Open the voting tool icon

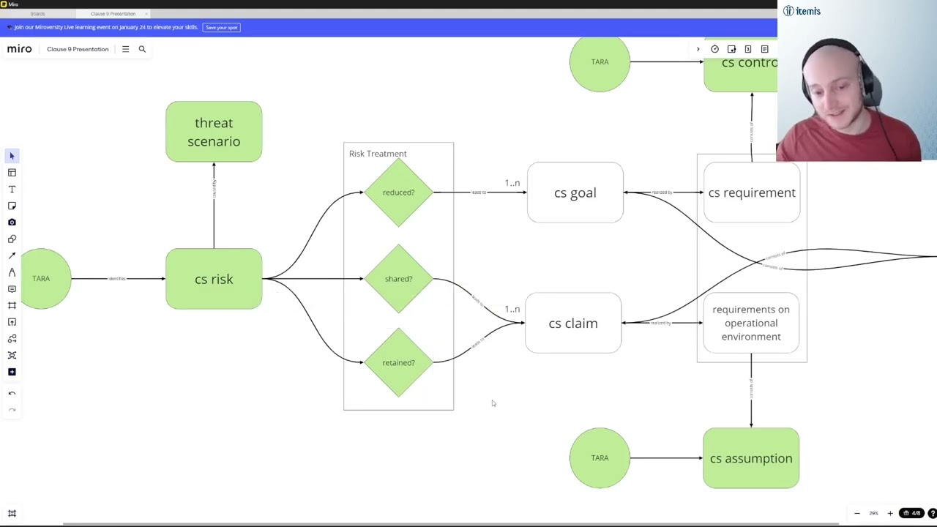(731, 49)
